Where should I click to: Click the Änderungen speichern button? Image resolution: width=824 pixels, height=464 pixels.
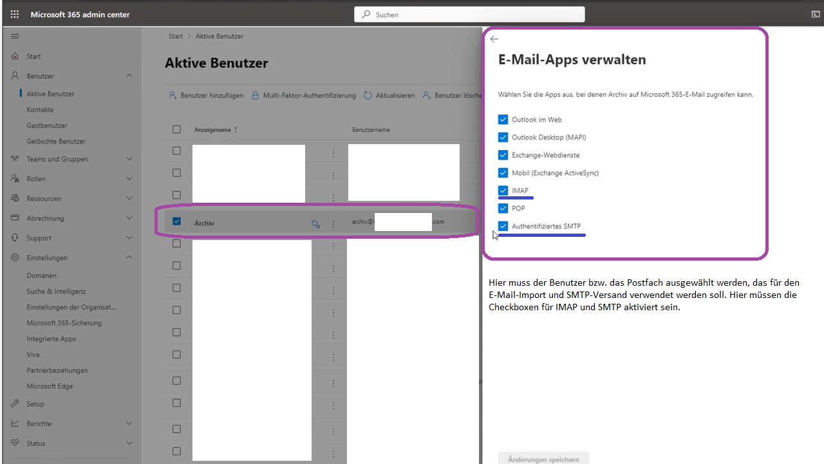click(x=543, y=459)
